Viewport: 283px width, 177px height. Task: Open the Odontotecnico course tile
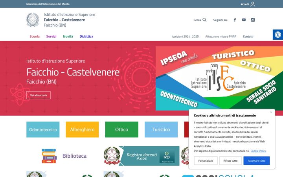[43, 129]
